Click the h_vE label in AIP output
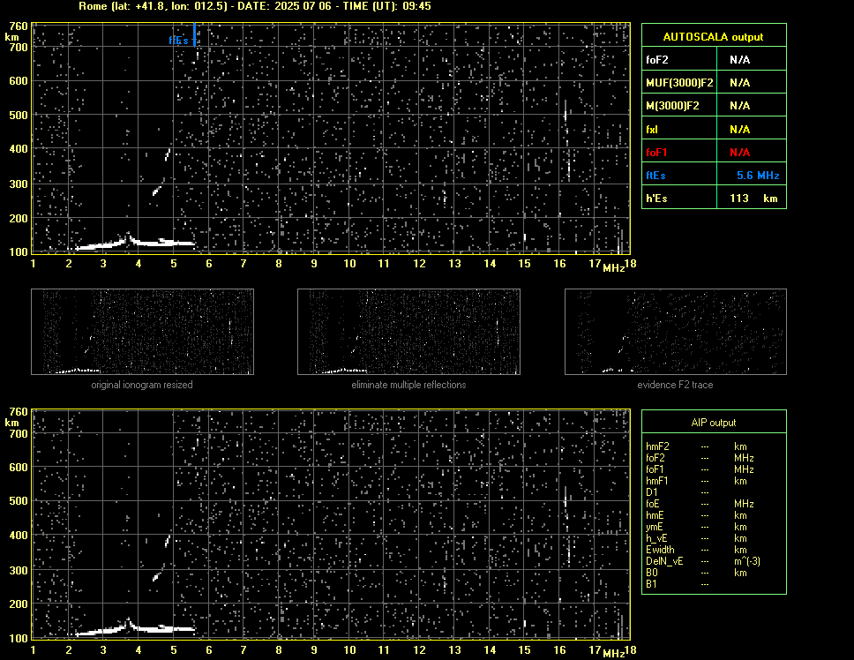This screenshot has width=854, height=660. tap(656, 538)
